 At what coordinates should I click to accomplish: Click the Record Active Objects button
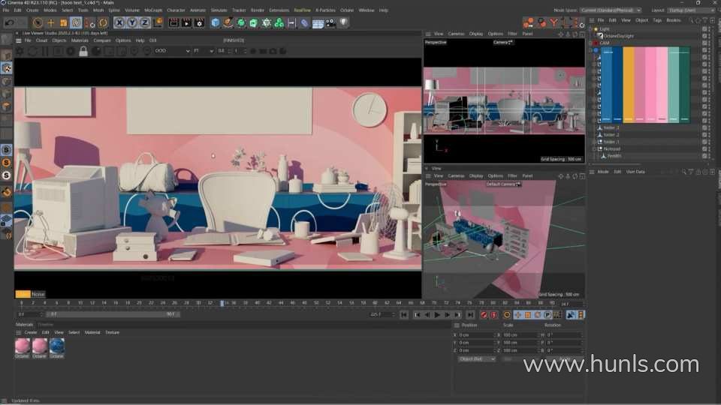[484, 315]
